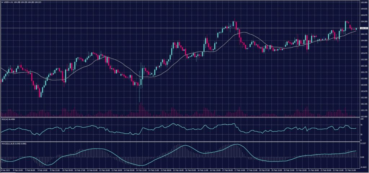369x173 pixels.
Task: Grab the separator between RSI and MACD panes
Action: click(180, 142)
